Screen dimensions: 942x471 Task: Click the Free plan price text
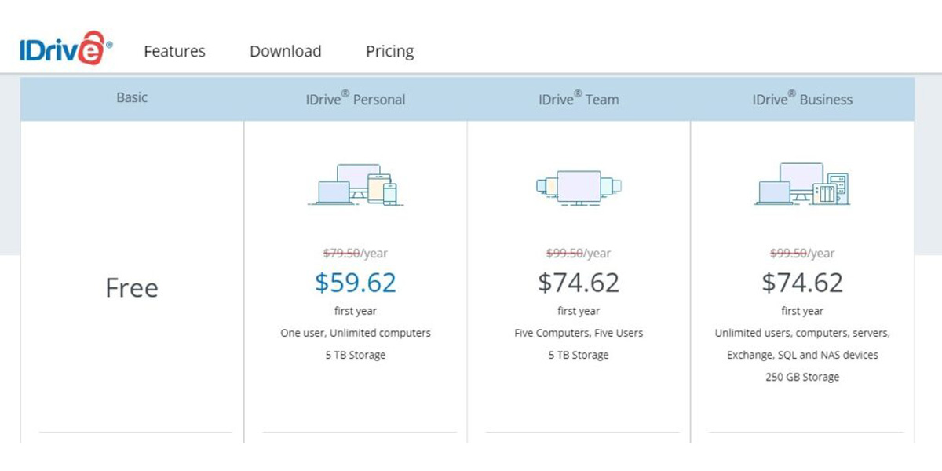(x=132, y=287)
